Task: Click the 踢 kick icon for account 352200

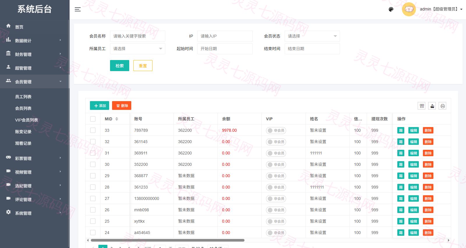Action: [x=401, y=164]
